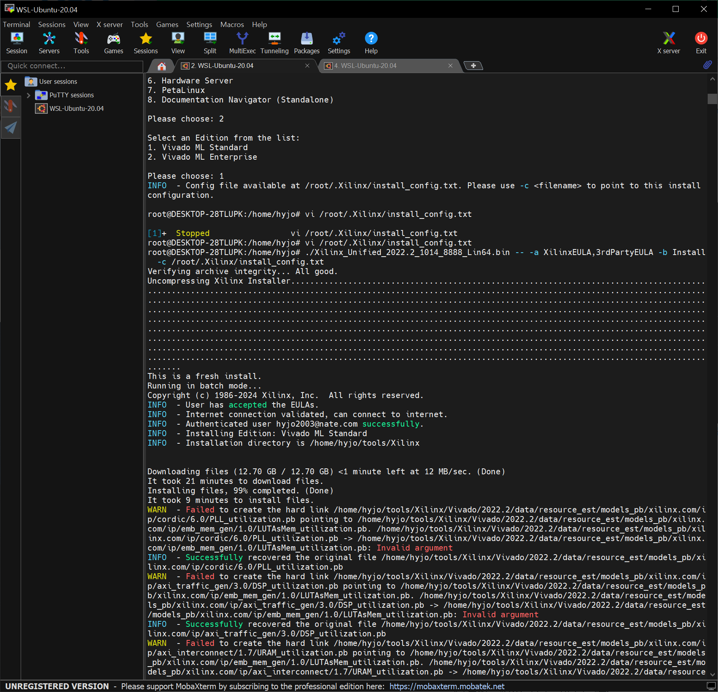Open the Packages toolbar icon
Viewport: 718px width, 692px height.
pos(307,43)
